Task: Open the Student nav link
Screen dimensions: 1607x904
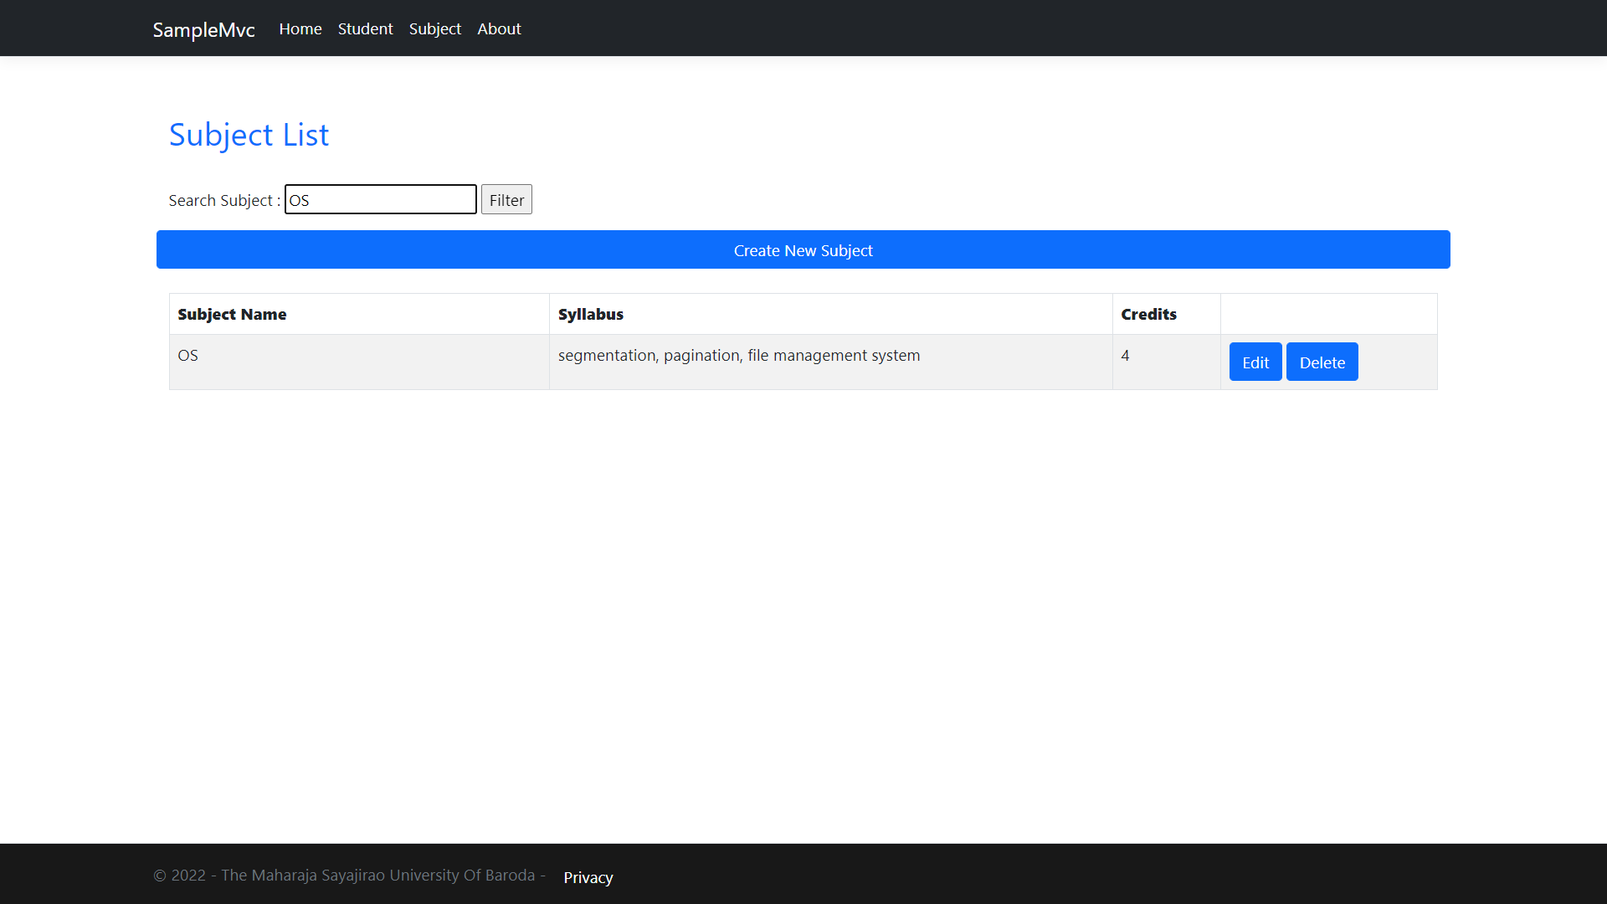Action: (x=365, y=28)
